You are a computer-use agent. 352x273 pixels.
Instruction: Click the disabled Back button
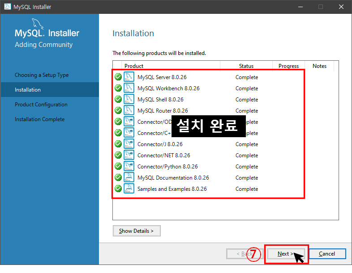245,254
